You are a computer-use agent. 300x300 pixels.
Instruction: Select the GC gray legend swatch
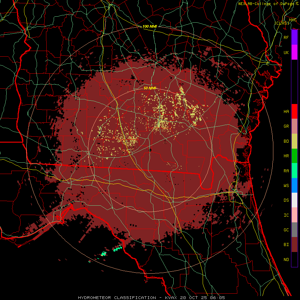click(x=294, y=230)
